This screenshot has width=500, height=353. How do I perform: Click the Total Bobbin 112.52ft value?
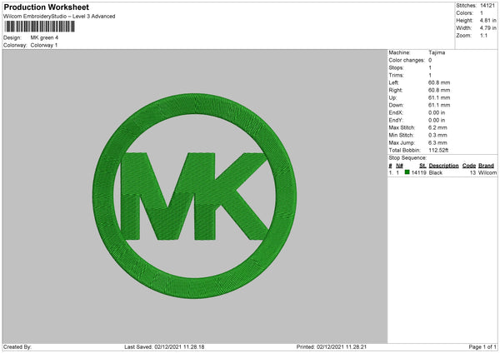point(440,149)
